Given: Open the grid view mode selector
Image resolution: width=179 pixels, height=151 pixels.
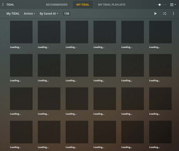Looking at the screenshot, I should tap(173, 5).
